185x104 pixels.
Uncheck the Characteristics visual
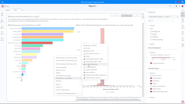click(151, 78)
